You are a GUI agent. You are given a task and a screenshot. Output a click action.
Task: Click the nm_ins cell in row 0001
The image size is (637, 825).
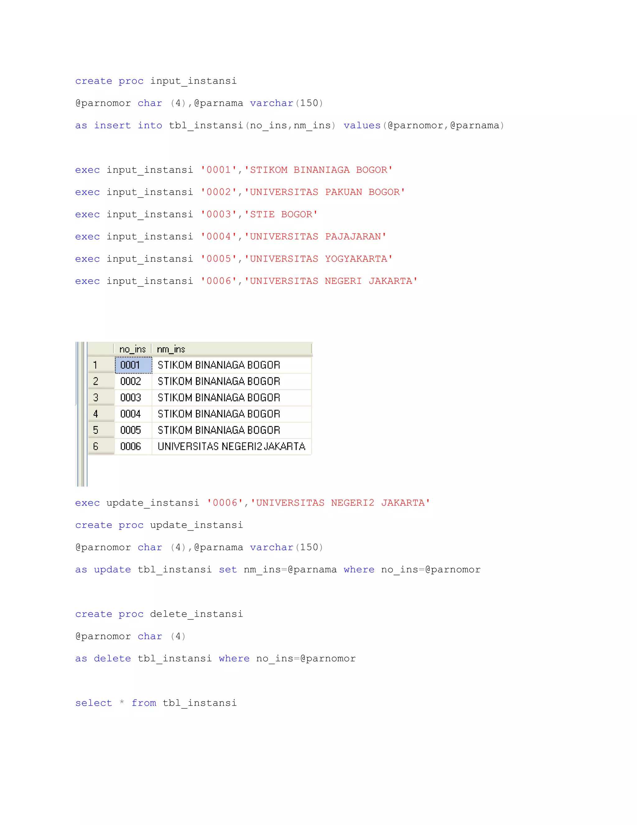[232, 365]
